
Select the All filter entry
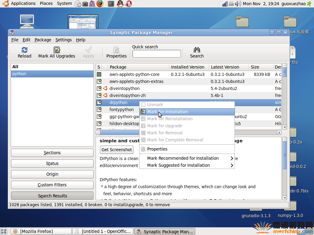coord(52,67)
